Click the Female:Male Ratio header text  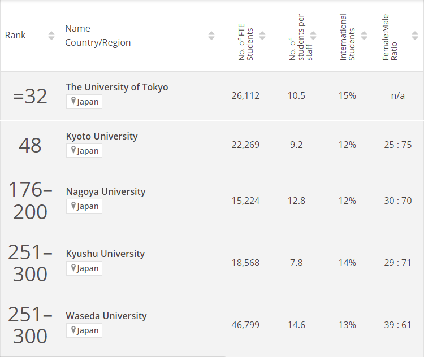coord(390,37)
